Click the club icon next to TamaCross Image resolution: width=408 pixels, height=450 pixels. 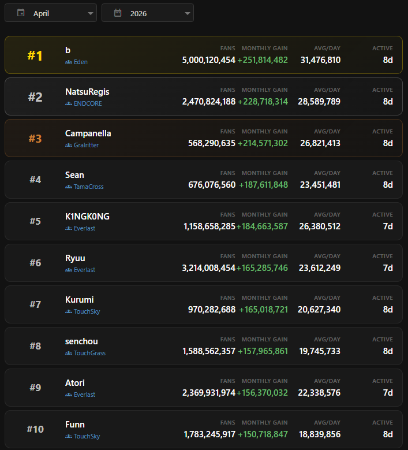coord(69,187)
